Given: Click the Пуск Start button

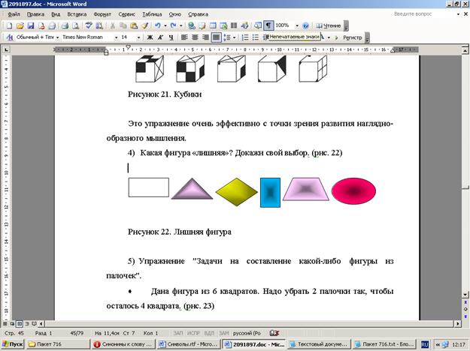Looking at the screenshot, I should click(x=13, y=344).
